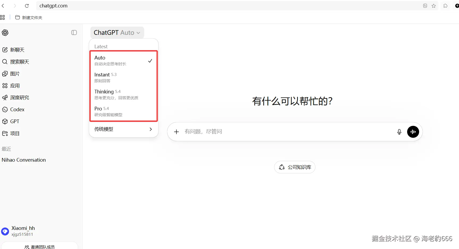The image size is (459, 249).
Task: Start a 新聊天 from the sidebar
Action: 13,50
